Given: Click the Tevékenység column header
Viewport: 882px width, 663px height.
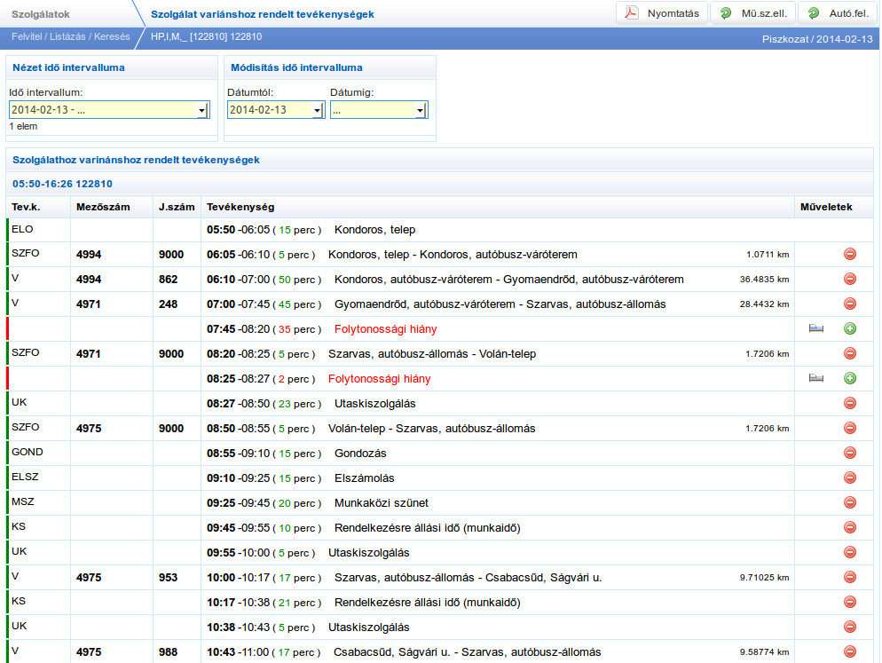Looking at the screenshot, I should (240, 207).
